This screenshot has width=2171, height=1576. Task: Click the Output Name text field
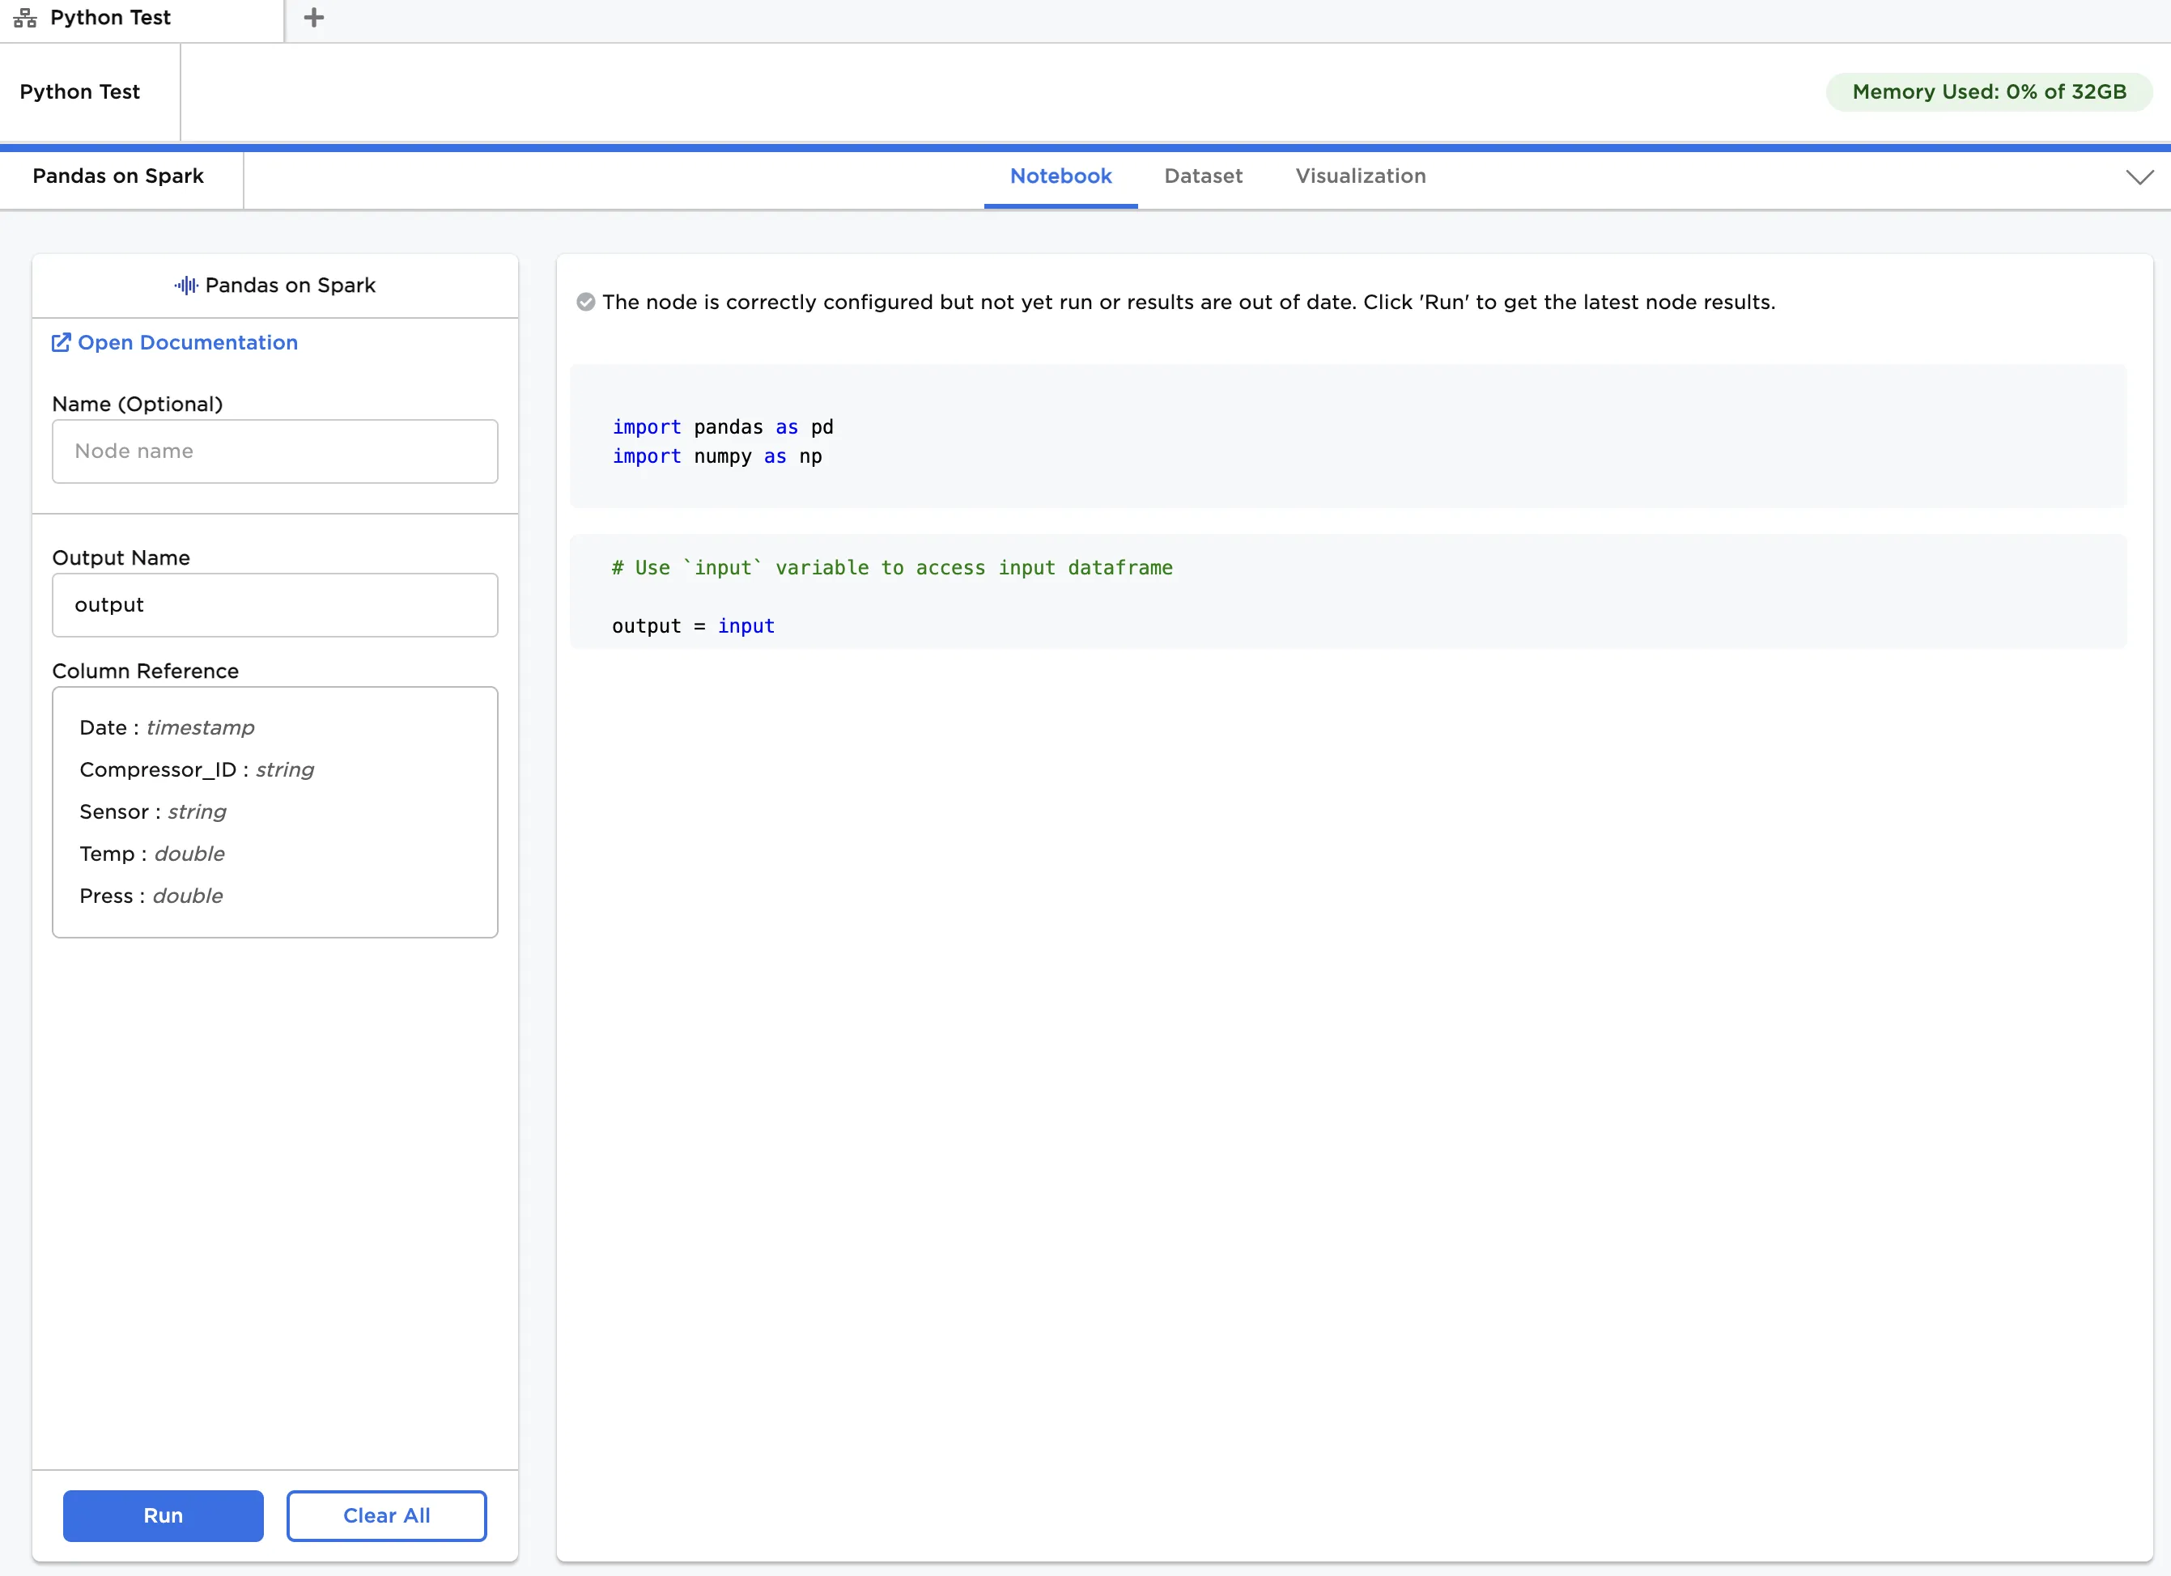tap(274, 605)
